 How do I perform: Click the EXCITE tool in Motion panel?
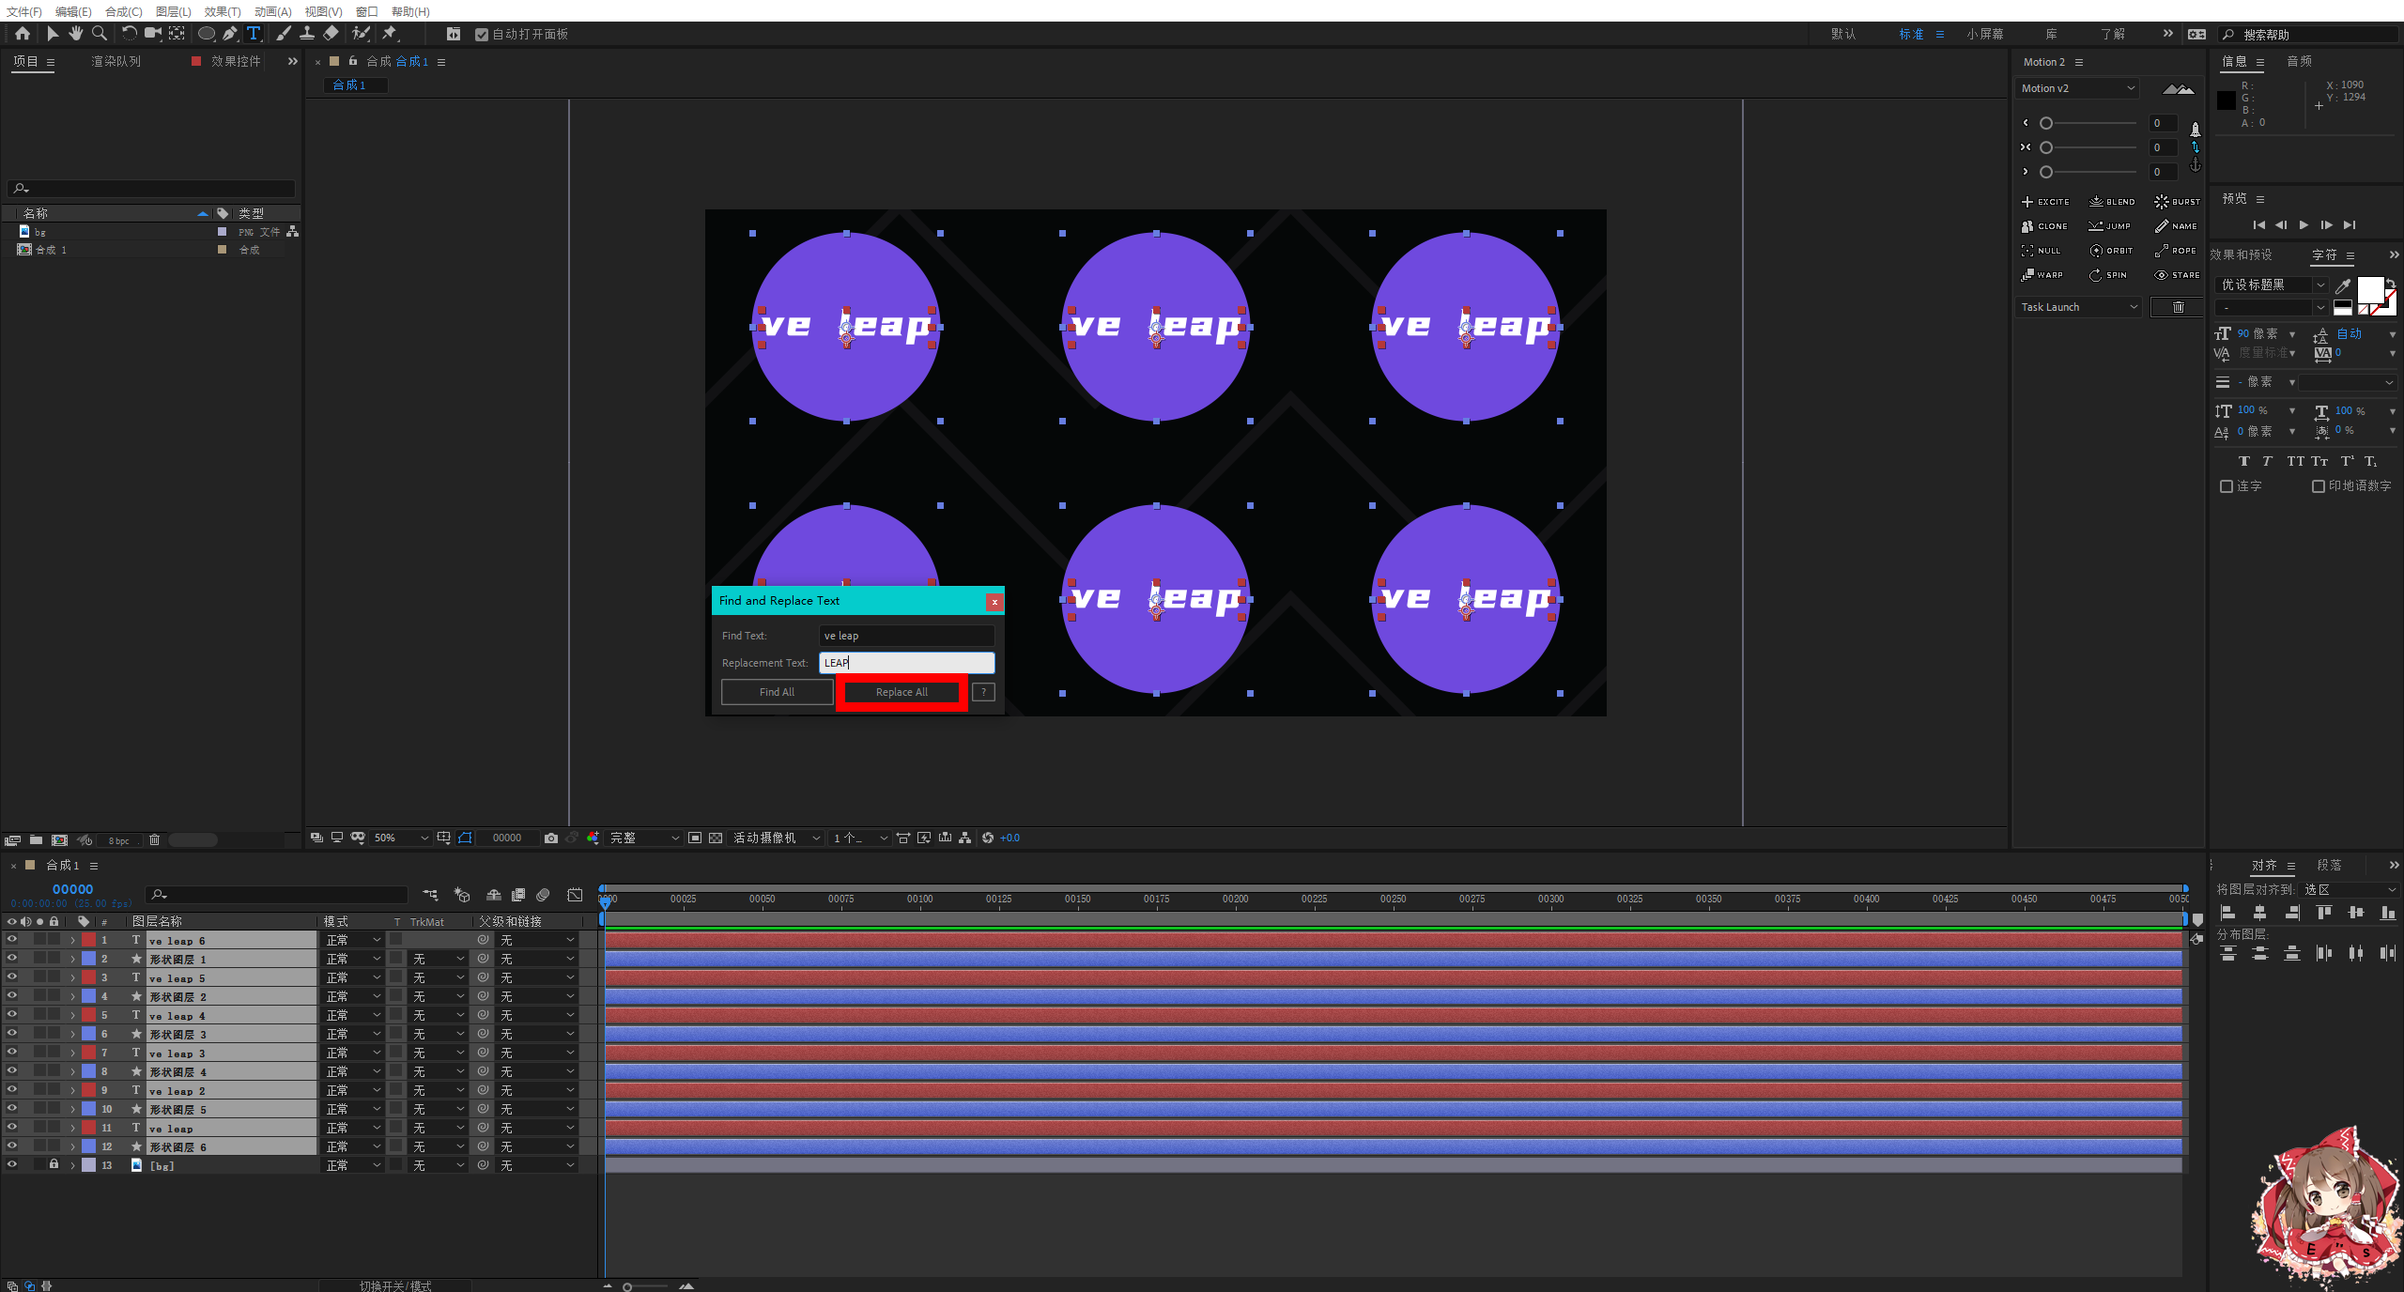point(2045,202)
